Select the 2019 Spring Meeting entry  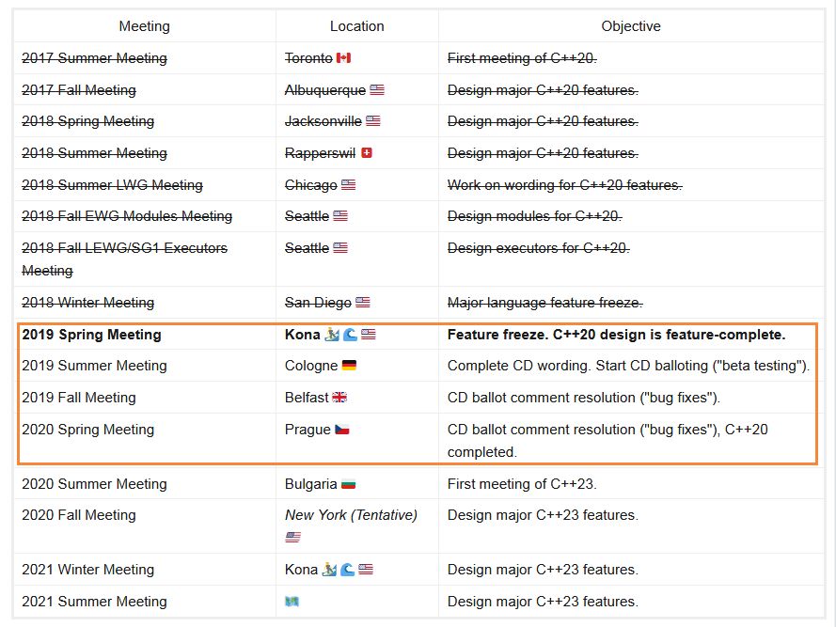pos(91,335)
